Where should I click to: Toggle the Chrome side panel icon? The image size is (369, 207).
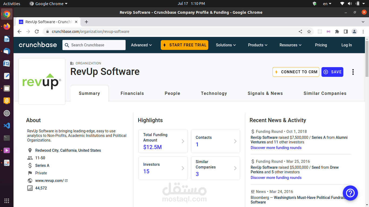click(x=346, y=32)
